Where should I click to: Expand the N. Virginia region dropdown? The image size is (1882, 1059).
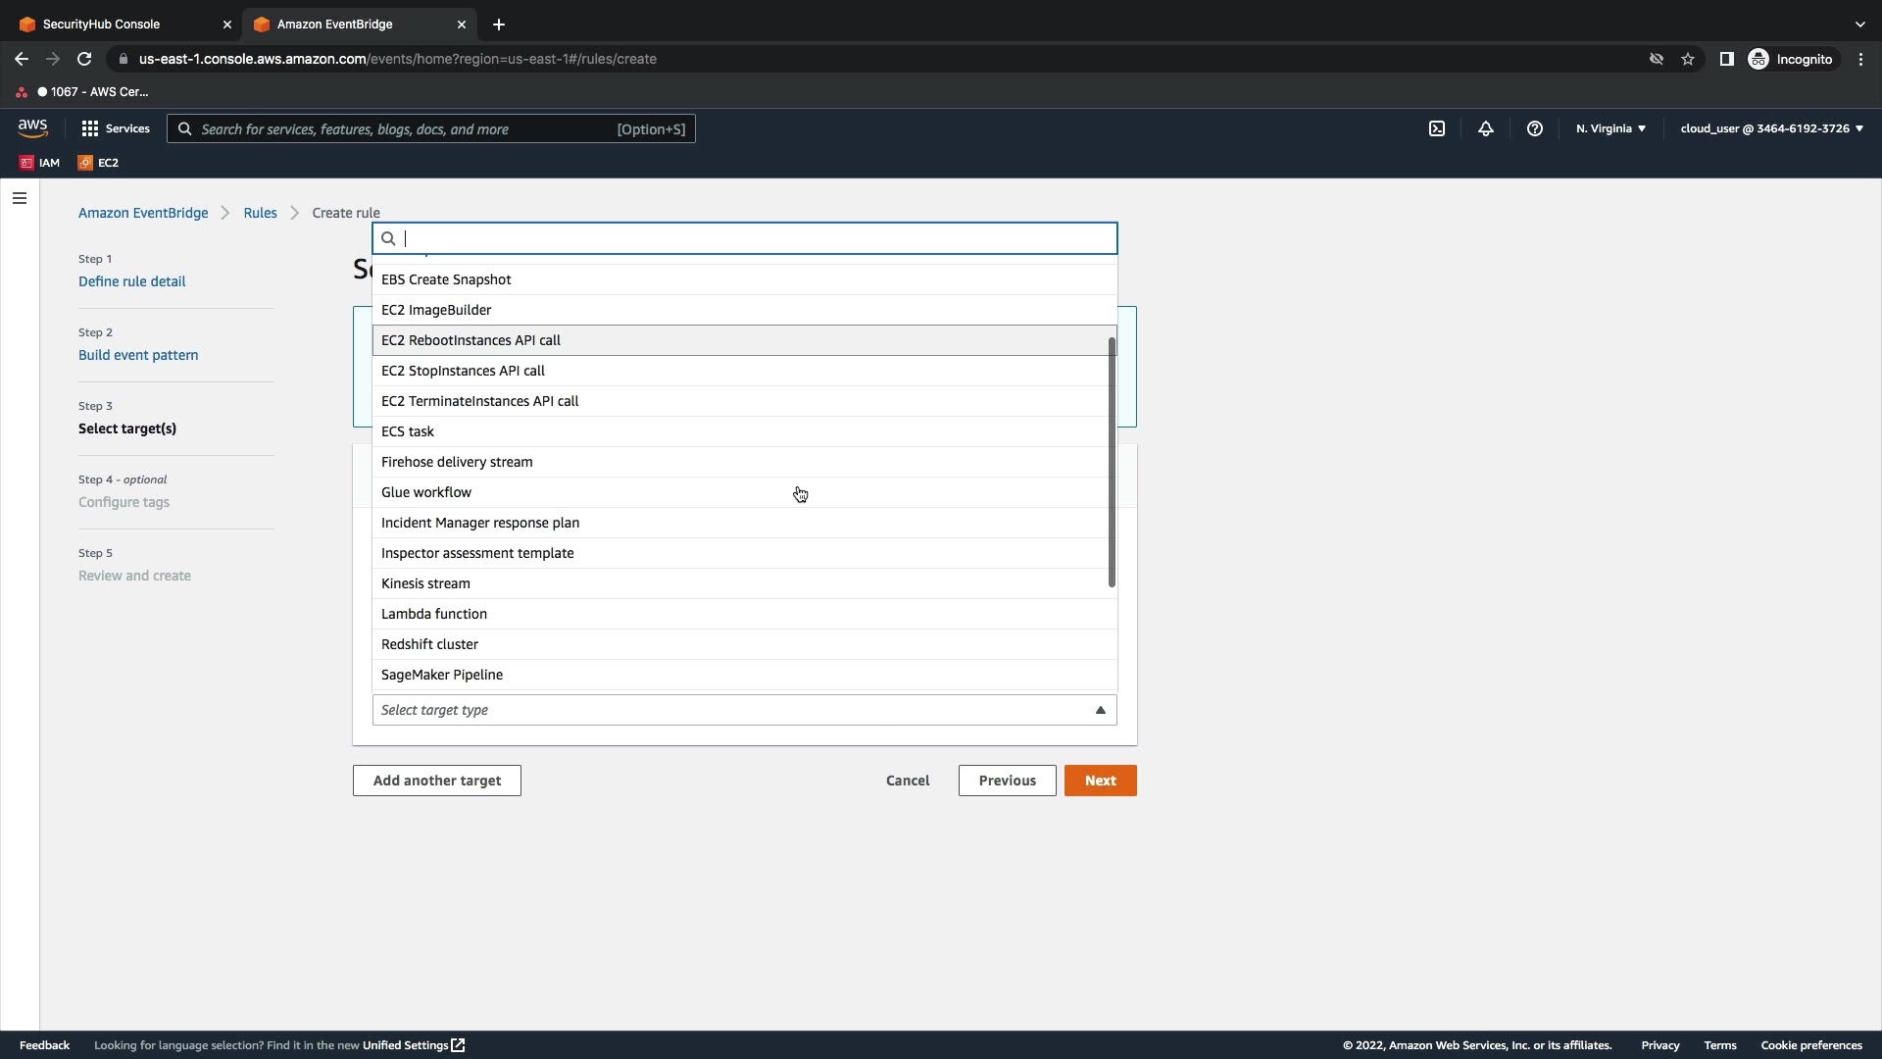[x=1610, y=128]
